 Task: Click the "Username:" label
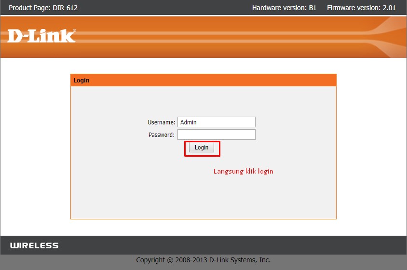click(x=161, y=122)
